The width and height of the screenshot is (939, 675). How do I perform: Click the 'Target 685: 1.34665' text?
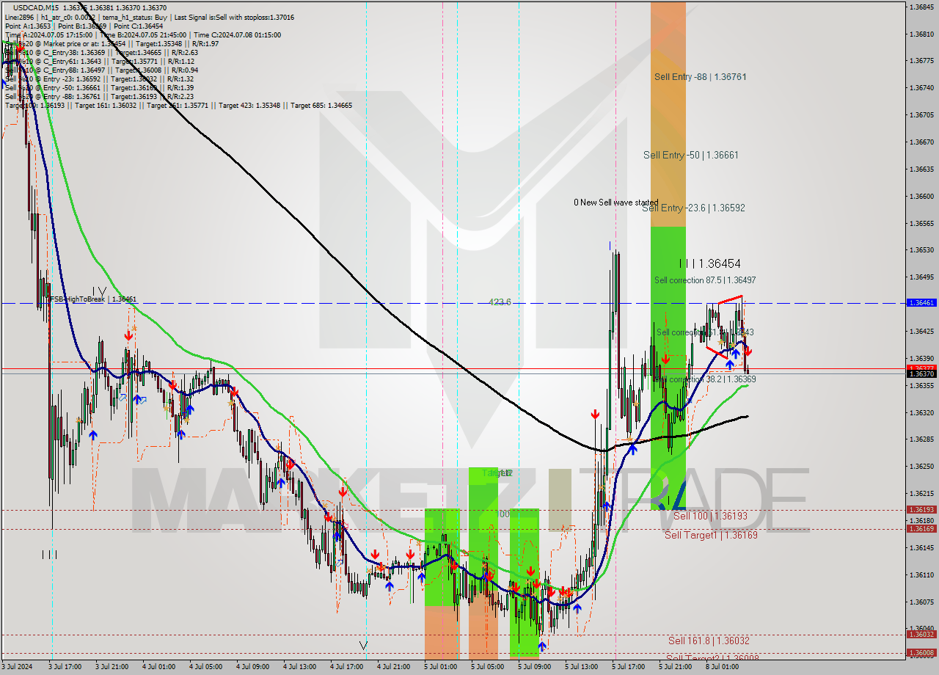pos(321,105)
